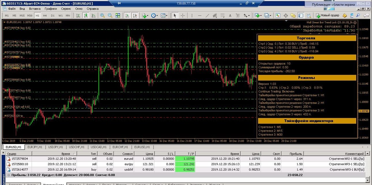The width and height of the screenshot is (372, 185).
Task: Toggle chart auto scroll
Action: coord(127,16)
